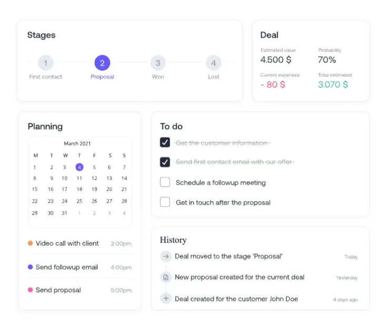
Task: Click the document icon next to 'New proposal created'
Action: [166, 277]
